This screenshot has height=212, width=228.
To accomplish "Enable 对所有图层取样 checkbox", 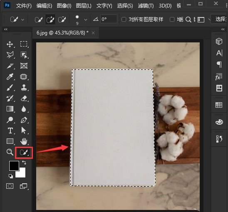I will tap(124, 19).
